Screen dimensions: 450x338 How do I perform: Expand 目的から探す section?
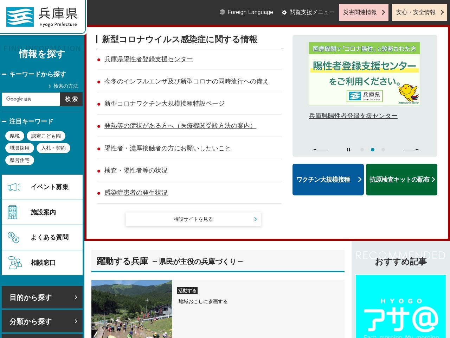[42, 298]
